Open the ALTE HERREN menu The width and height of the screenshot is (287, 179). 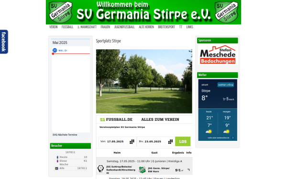[x=146, y=27]
